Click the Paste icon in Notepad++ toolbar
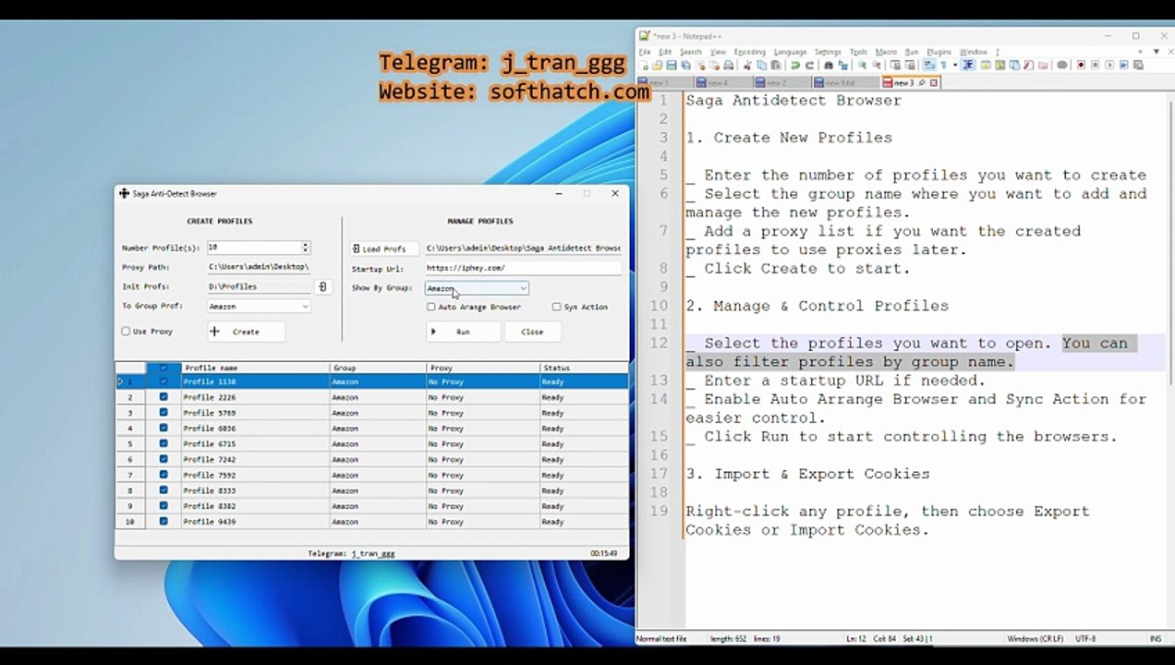 pos(776,66)
